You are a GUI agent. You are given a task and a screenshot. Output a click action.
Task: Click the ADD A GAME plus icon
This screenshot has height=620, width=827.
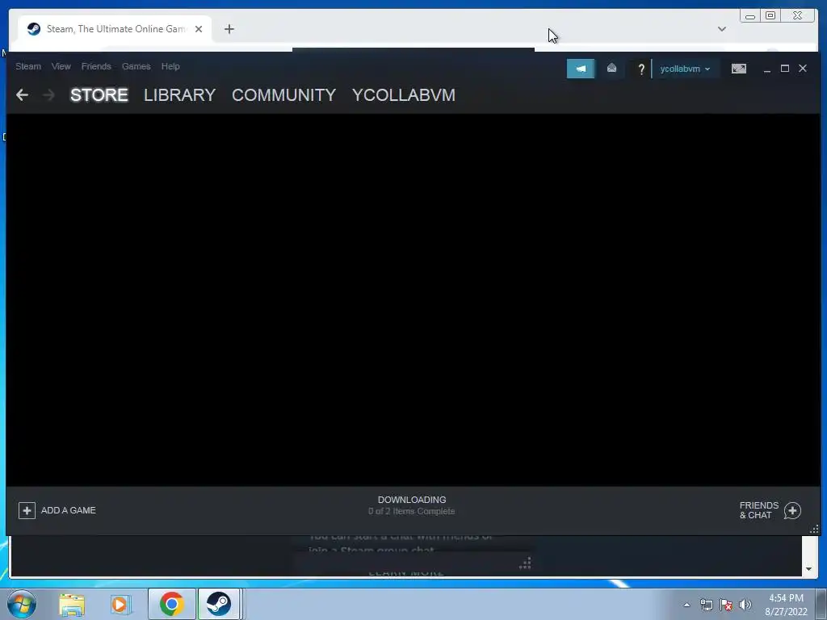(27, 510)
